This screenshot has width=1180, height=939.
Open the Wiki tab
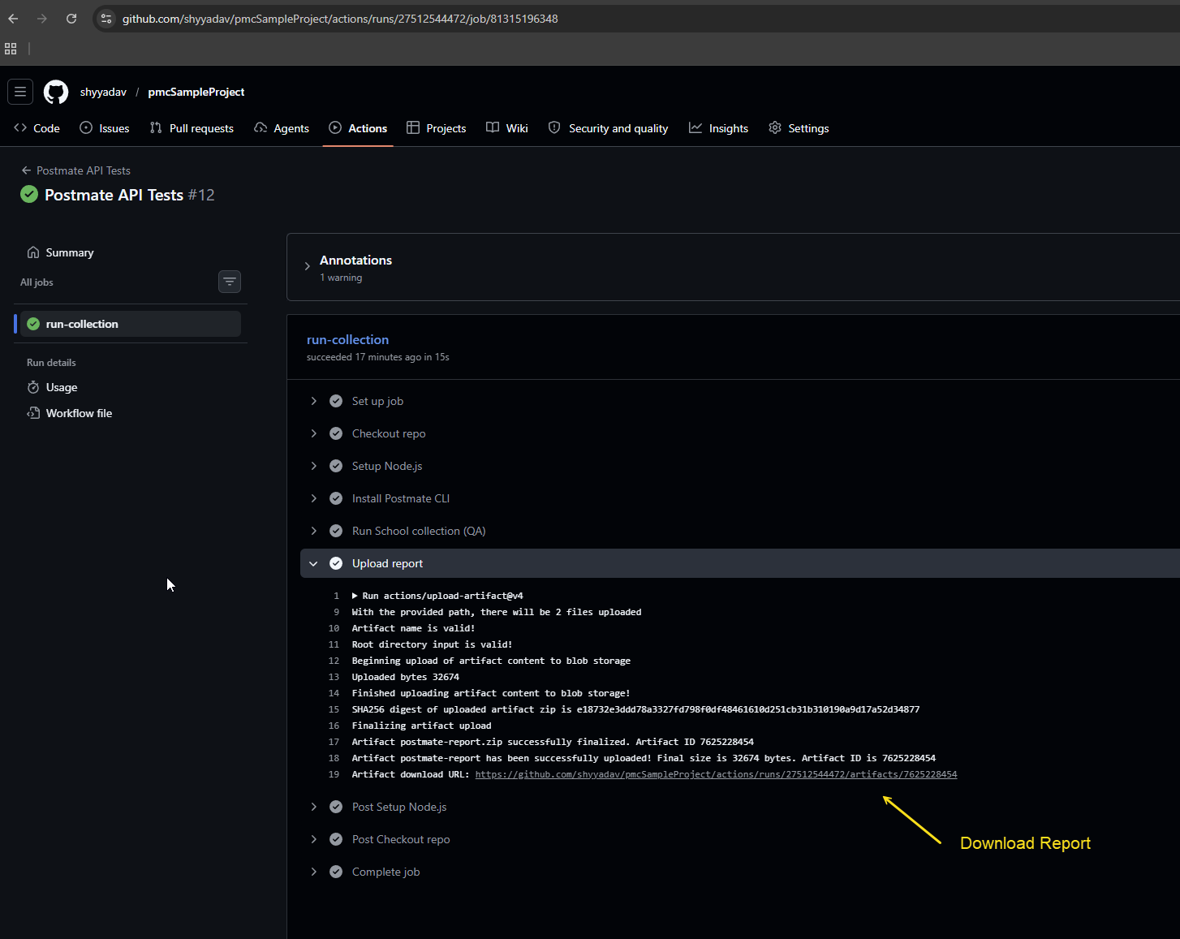tap(507, 128)
